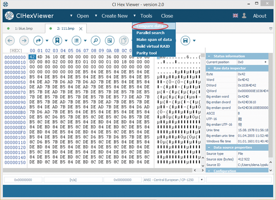Click offset row 00000030
Image resolution: width=276 pixels, height=200 pixels.
15,72
